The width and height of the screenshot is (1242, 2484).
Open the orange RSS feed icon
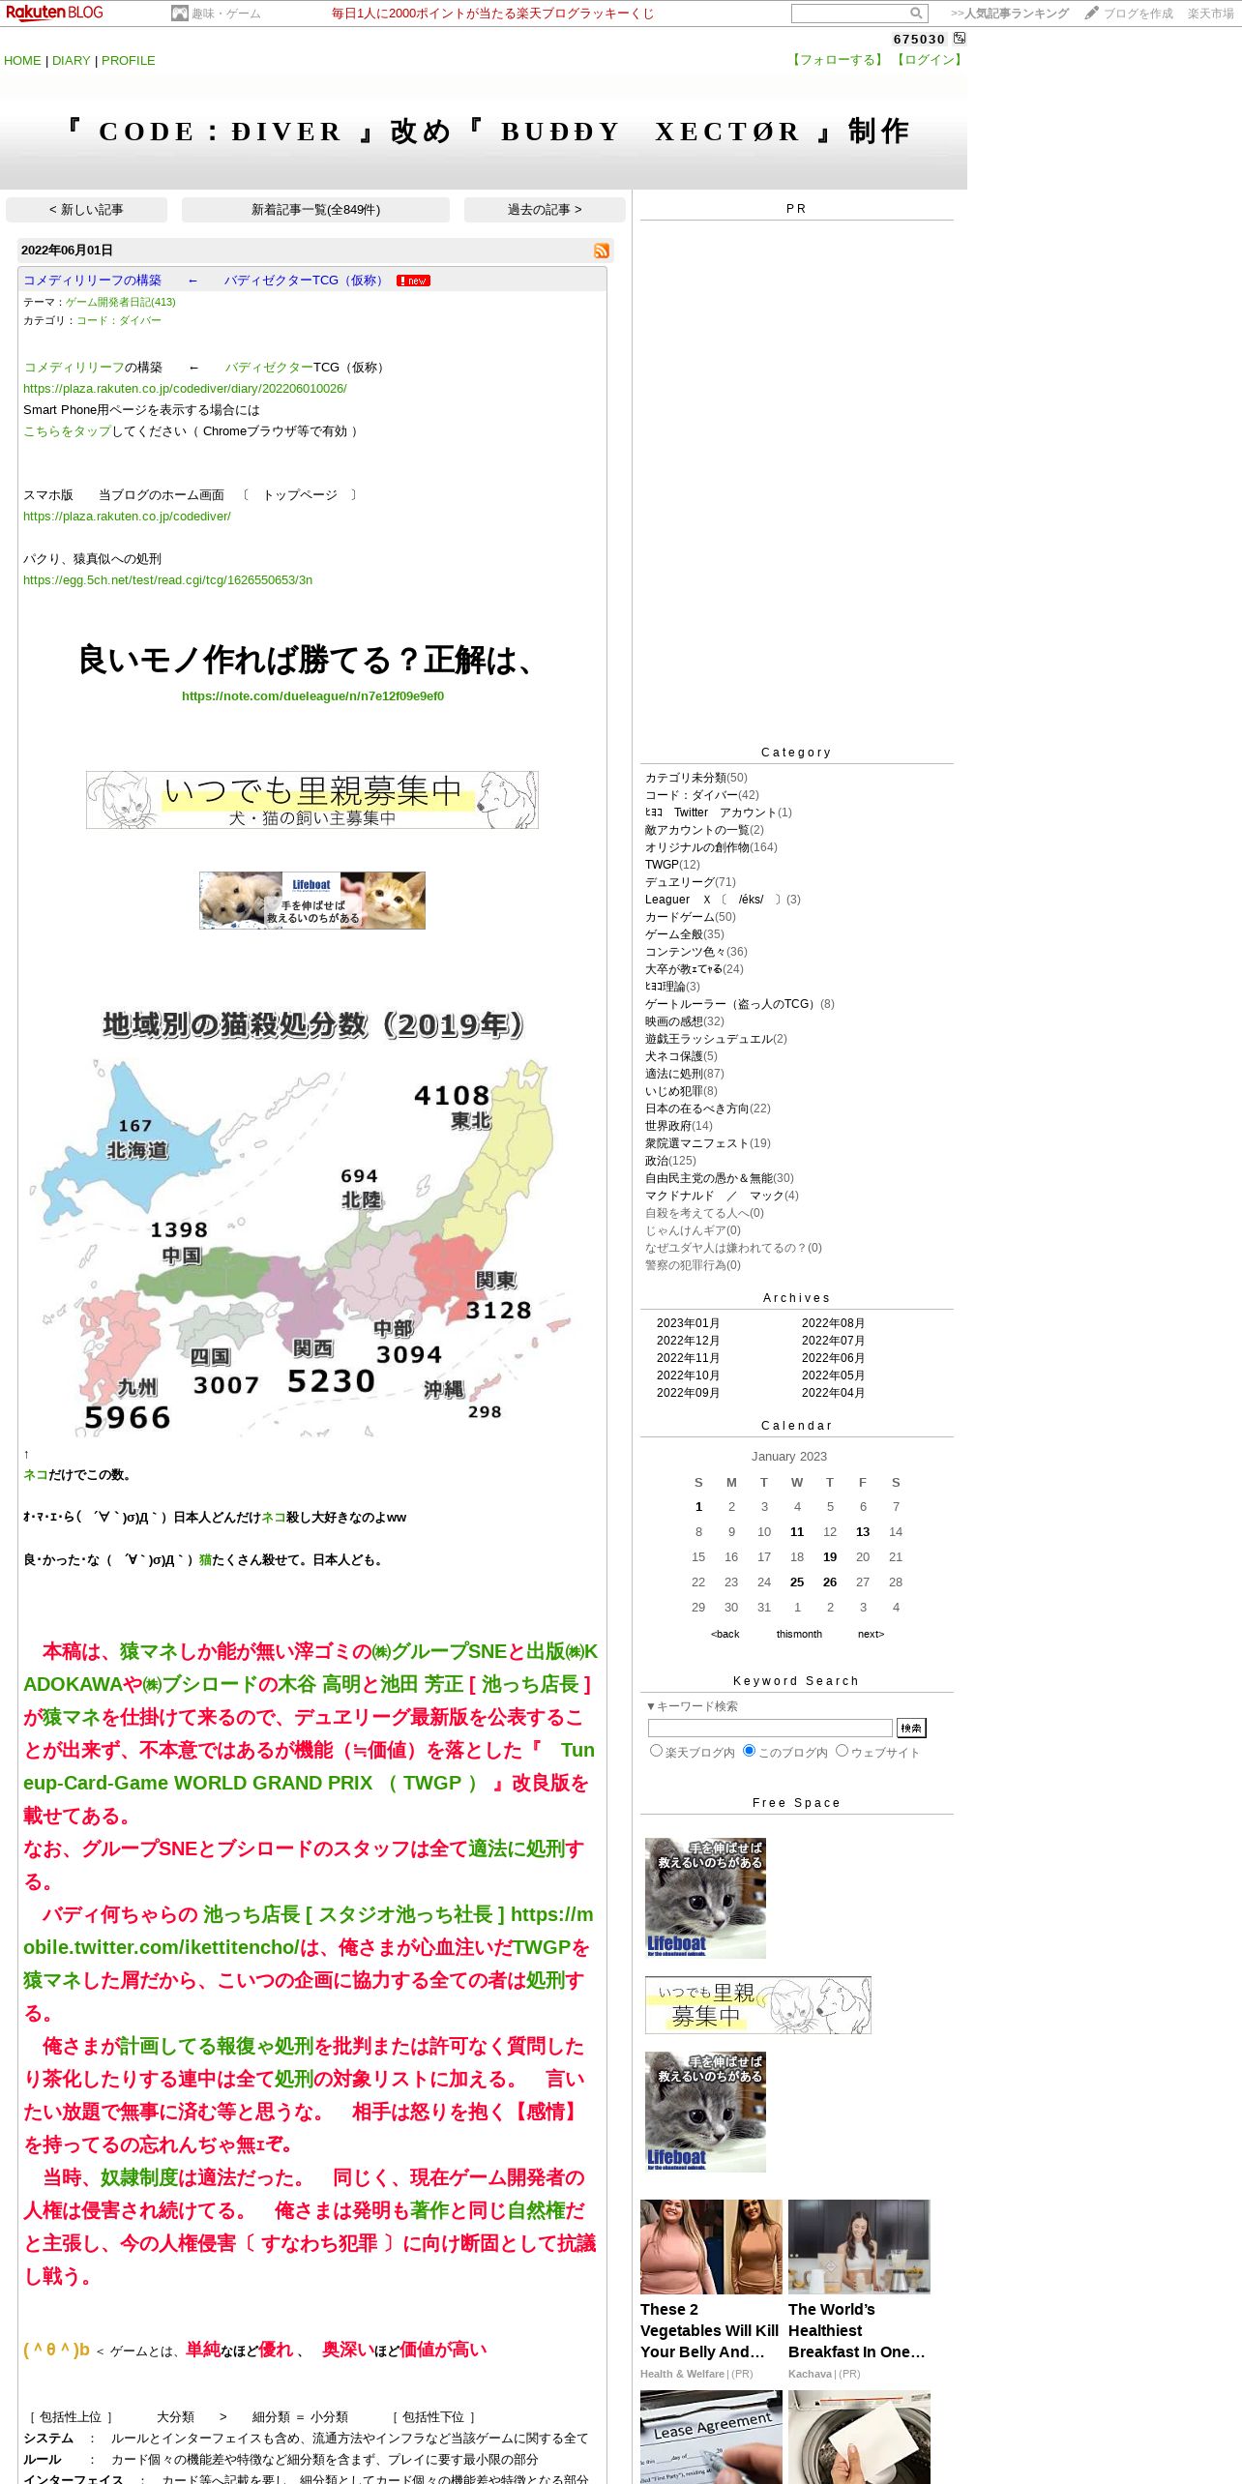click(x=602, y=251)
